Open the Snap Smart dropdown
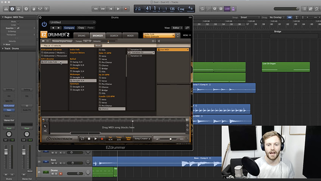The image size is (321, 181). point(250,17)
